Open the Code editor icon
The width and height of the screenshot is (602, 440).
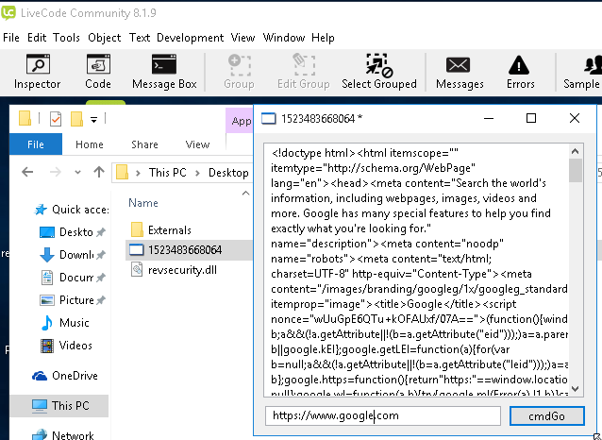[x=98, y=73]
